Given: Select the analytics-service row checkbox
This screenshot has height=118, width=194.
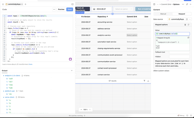Looking at the screenshot, I should pos(76,35).
